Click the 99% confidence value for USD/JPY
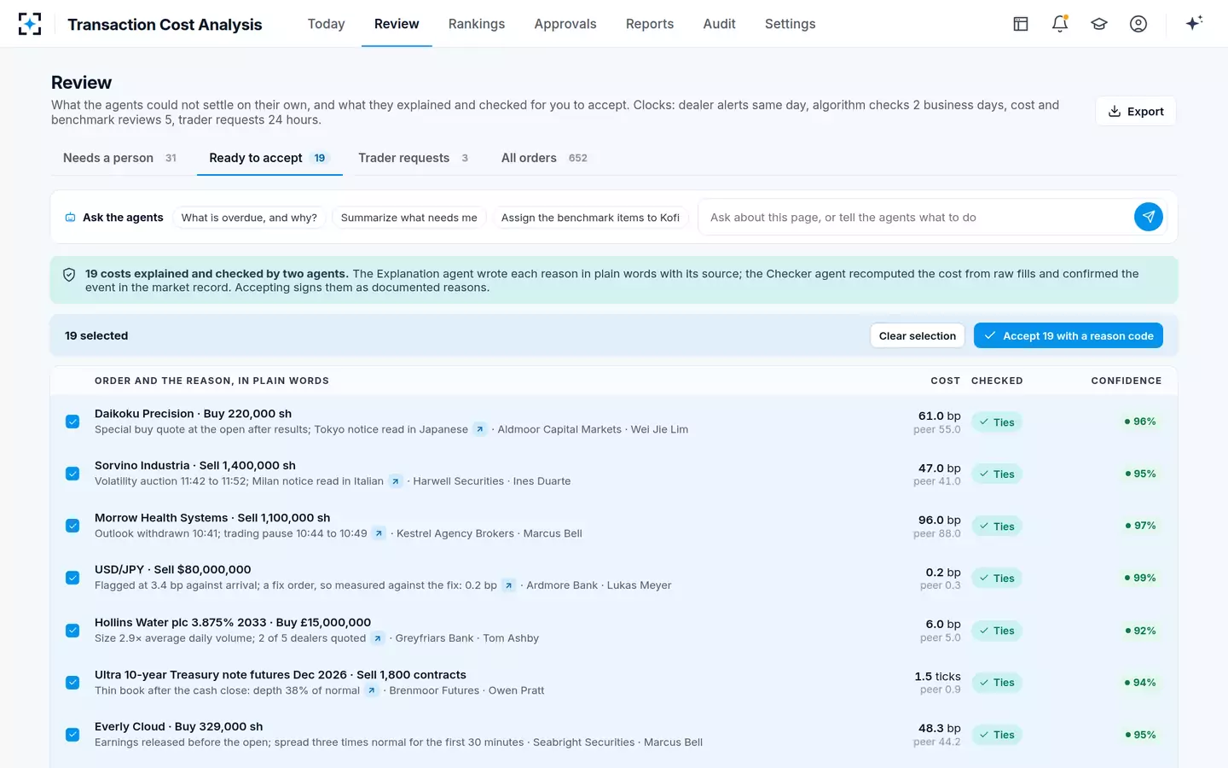1228x768 pixels. pos(1140,578)
